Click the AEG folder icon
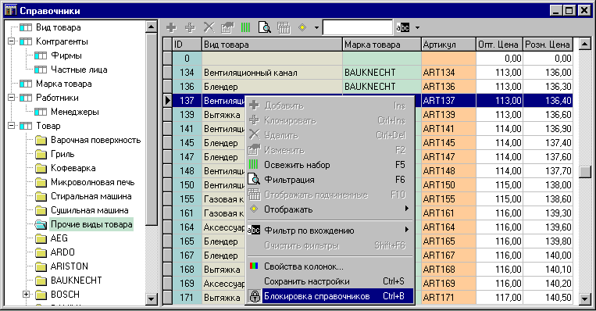 pos(41,238)
